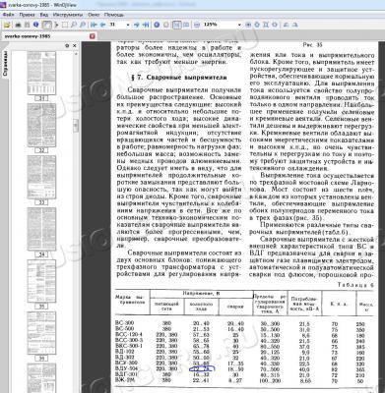Rotate the page right icon
This screenshot has height=393, width=385.
(x=295, y=25)
